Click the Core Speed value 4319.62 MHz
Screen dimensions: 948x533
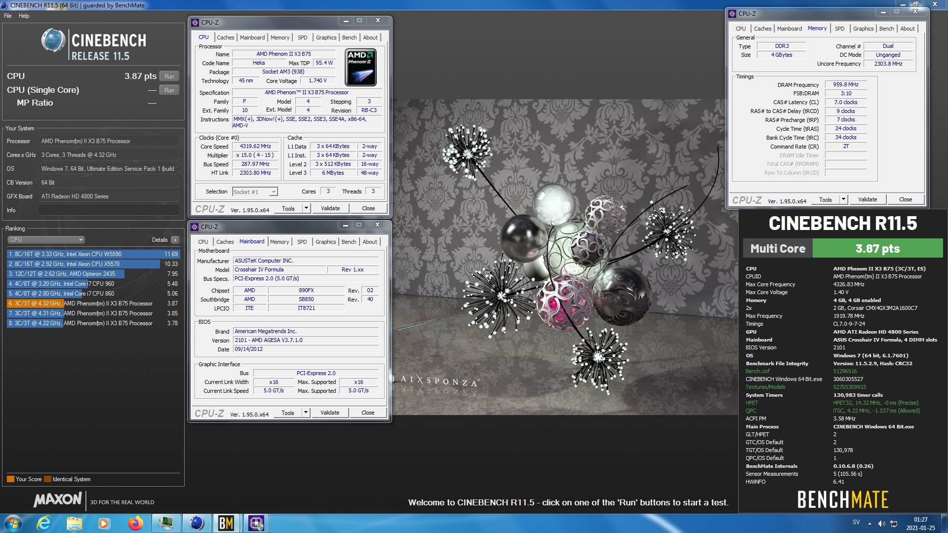pyautogui.click(x=255, y=146)
